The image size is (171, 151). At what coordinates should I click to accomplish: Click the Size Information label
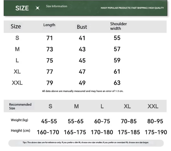pyautogui.click(x=56, y=6)
